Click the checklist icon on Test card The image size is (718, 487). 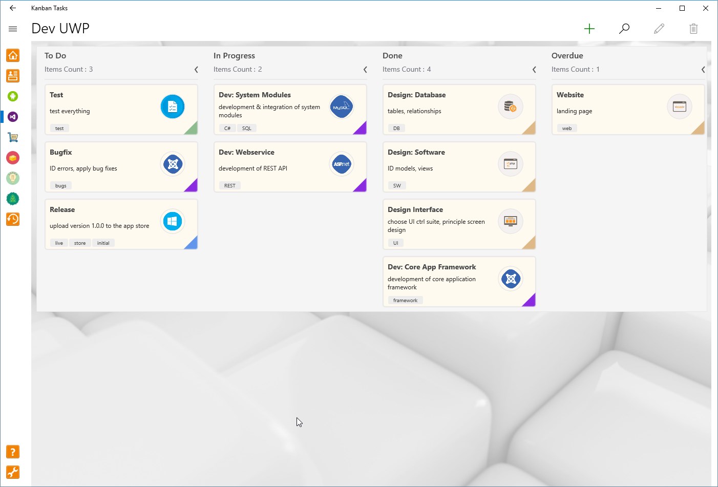click(173, 107)
